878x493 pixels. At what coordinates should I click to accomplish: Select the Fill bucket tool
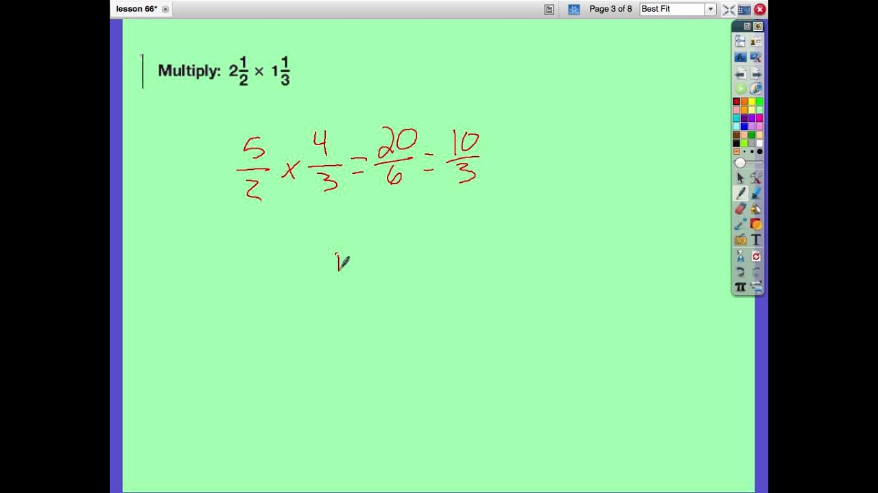[x=756, y=209]
